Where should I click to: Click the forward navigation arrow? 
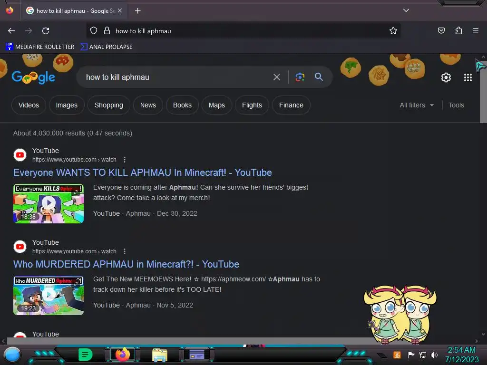29,31
